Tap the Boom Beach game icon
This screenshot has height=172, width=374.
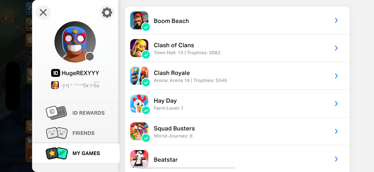pos(139,20)
